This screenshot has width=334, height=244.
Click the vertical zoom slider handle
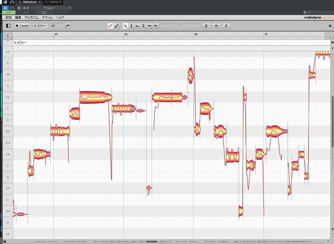pyautogui.click(x=333, y=229)
